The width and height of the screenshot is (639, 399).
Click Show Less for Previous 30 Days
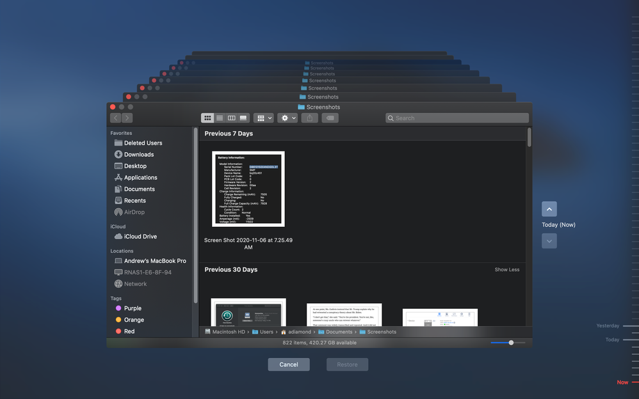coord(507,270)
